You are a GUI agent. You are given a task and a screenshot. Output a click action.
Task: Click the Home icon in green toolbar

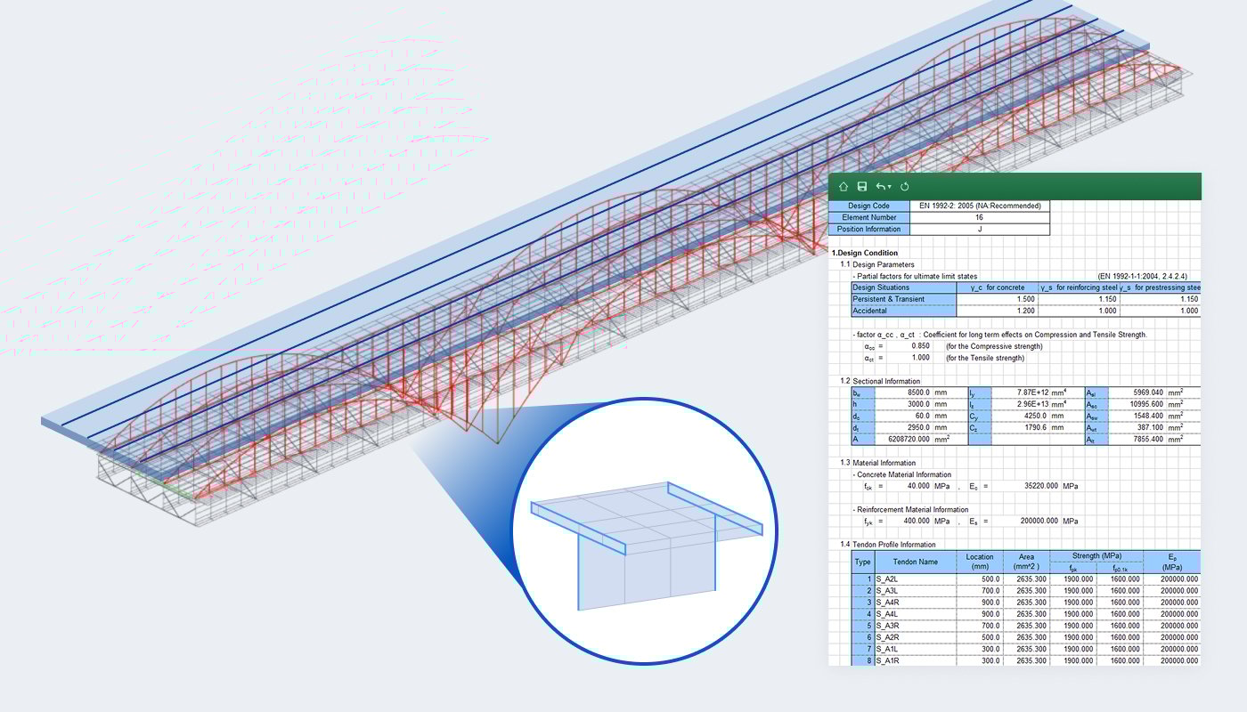pyautogui.click(x=843, y=187)
